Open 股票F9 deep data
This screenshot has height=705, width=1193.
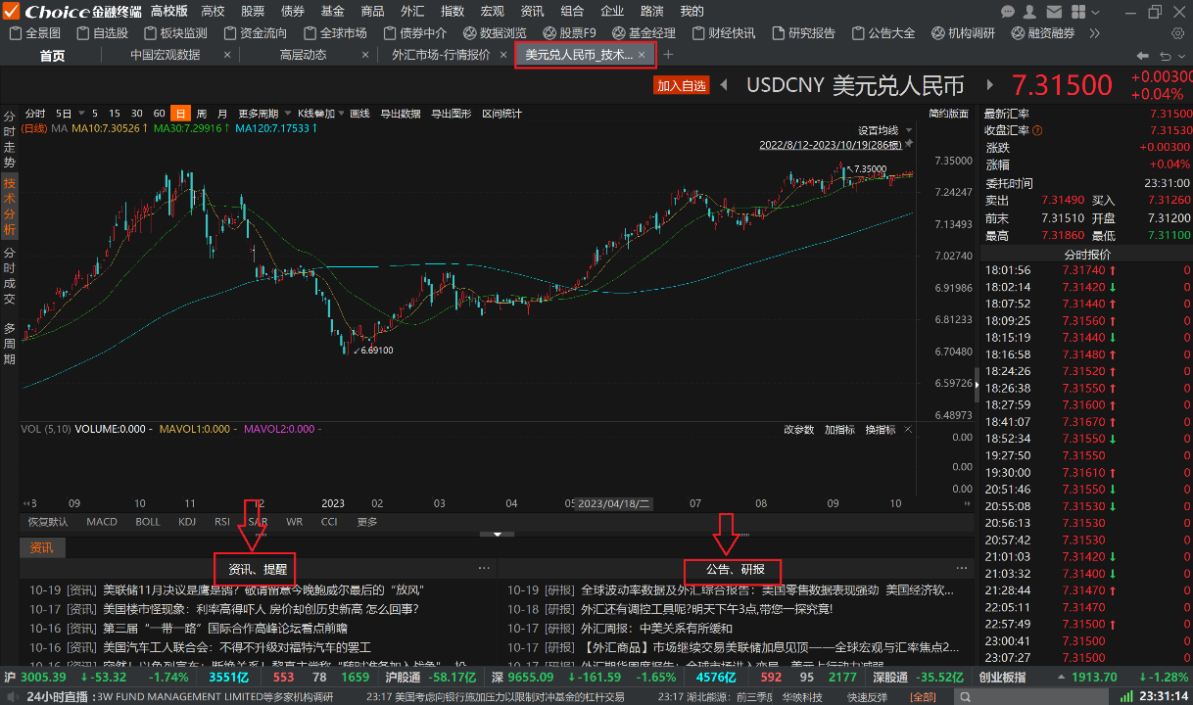(570, 32)
